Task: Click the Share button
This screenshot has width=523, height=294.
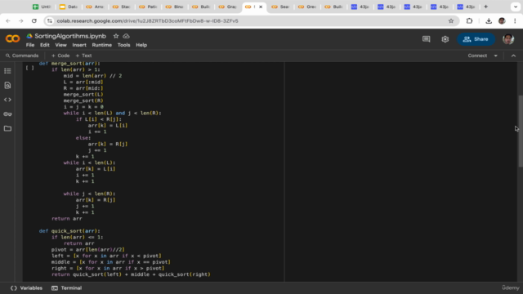Action: click(476, 39)
